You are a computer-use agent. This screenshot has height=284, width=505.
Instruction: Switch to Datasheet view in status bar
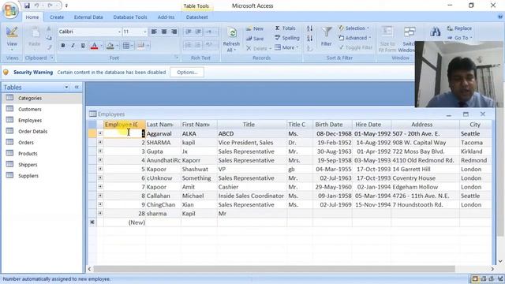(475, 278)
